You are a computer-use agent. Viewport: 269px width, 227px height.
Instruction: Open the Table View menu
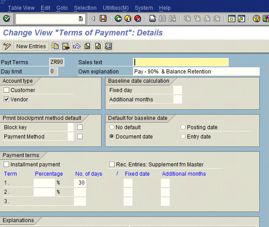pos(21,8)
